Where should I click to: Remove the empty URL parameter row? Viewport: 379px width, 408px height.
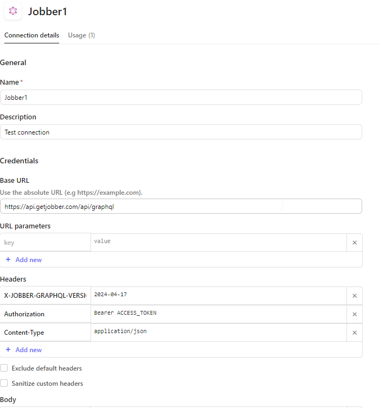pyautogui.click(x=354, y=243)
